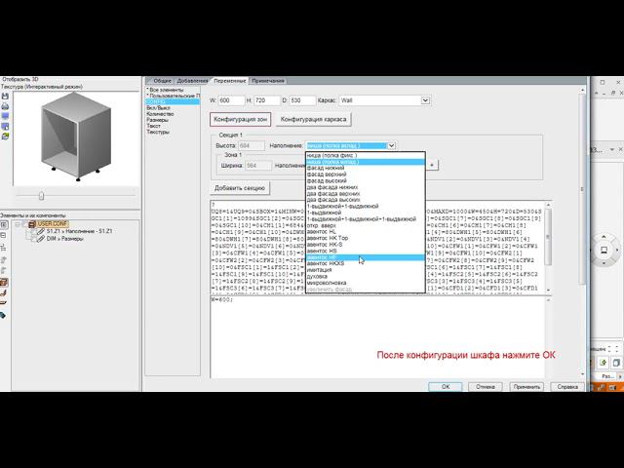This screenshot has height=468, width=624.
Task: Click the arrow of the section Наполнение combo box
Action: point(391,145)
